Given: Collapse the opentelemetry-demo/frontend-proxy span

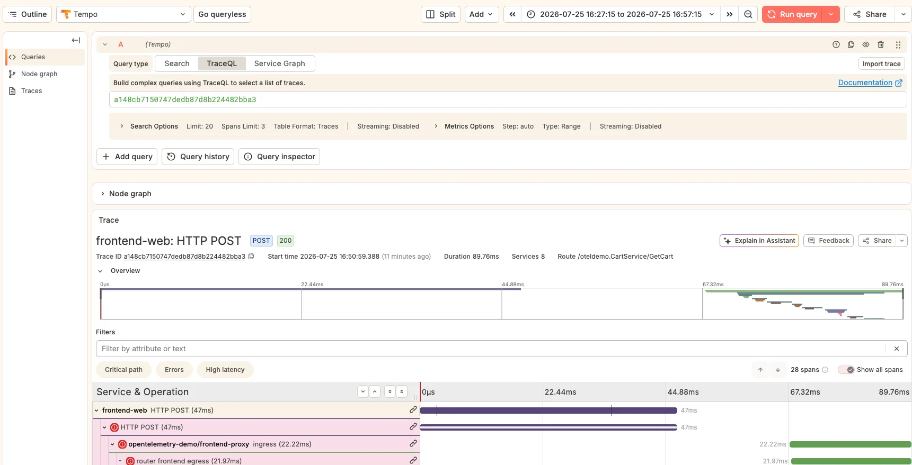Looking at the screenshot, I should (112, 444).
